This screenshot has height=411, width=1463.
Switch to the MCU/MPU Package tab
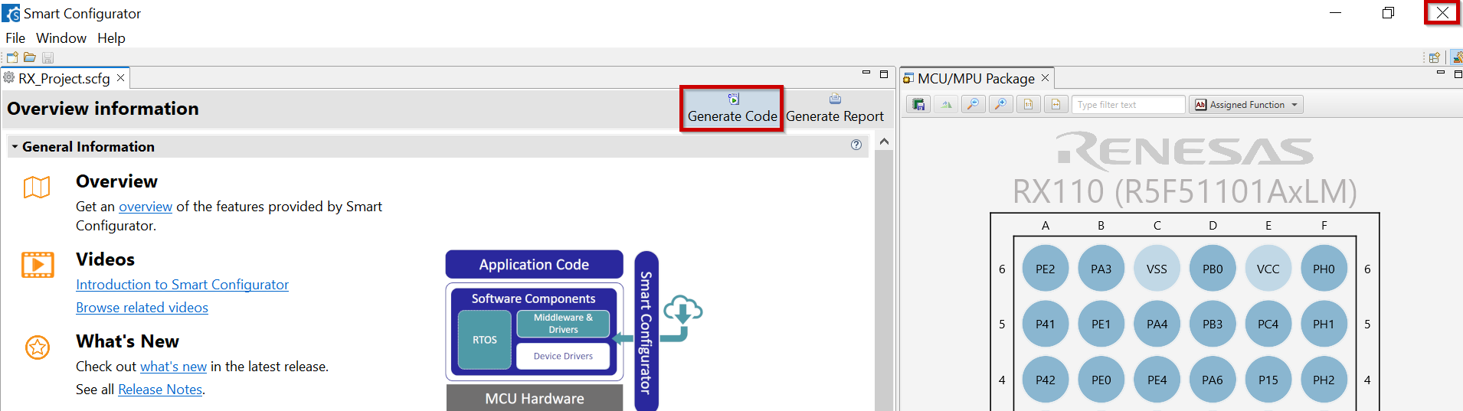point(977,78)
